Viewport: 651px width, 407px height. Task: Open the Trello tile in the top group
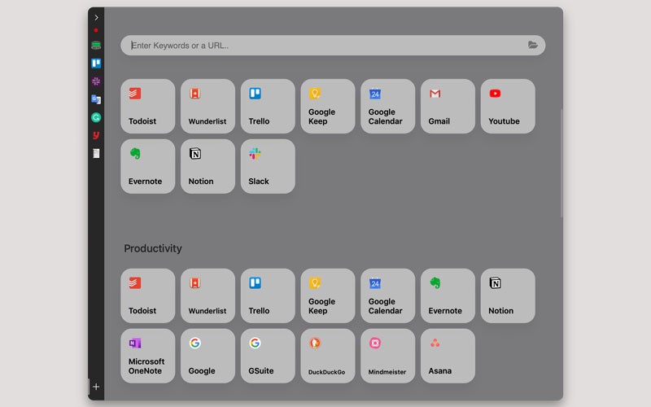(x=268, y=107)
